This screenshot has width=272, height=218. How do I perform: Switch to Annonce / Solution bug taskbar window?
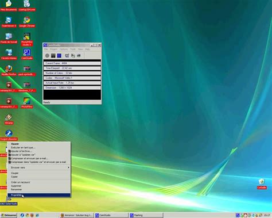[76, 215]
